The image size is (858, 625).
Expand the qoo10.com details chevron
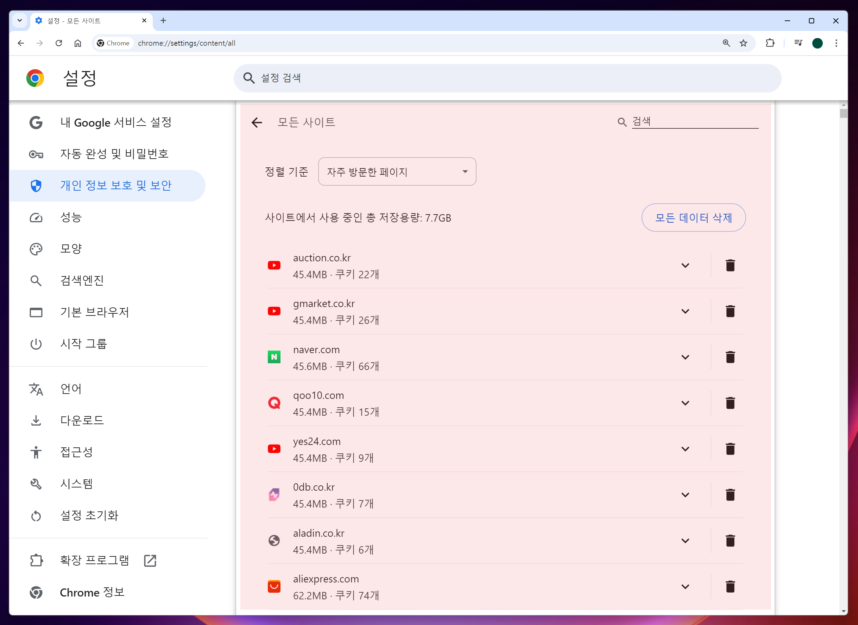(685, 403)
